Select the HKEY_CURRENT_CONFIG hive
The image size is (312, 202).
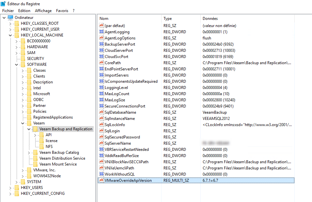[42, 194]
